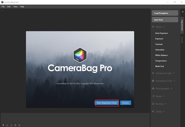Add the Multi Tool adjustment
Image resolution: width=185 pixels, height=127 pixels.
click(x=159, y=66)
